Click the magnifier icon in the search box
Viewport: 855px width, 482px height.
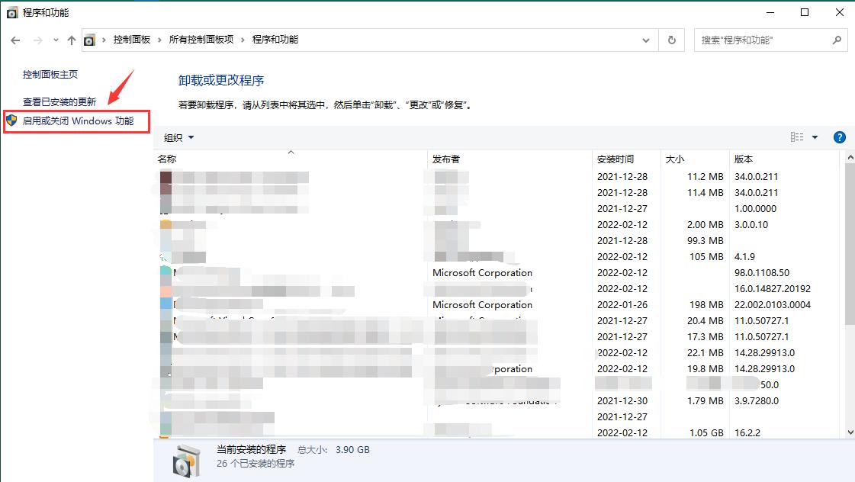[x=837, y=40]
